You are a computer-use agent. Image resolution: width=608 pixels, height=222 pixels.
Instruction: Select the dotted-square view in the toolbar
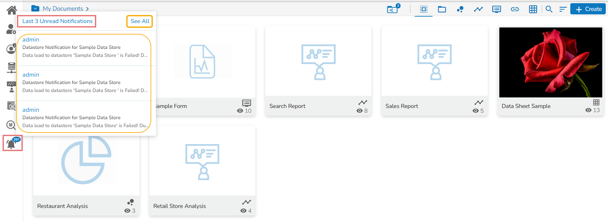424,9
